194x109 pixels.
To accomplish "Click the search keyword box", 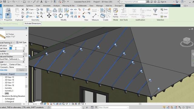I will 133,2.
